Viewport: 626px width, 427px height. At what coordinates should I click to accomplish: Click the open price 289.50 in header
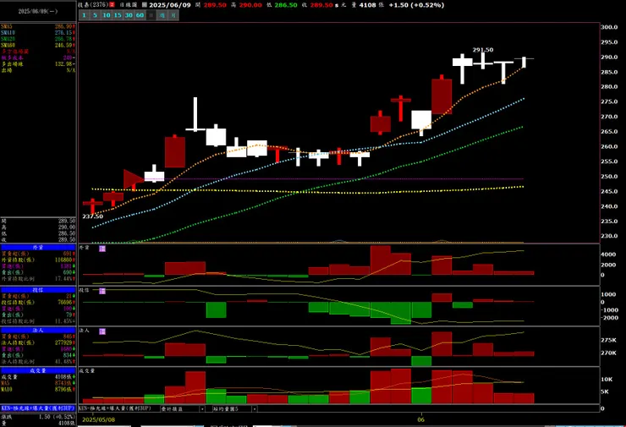[215, 5]
